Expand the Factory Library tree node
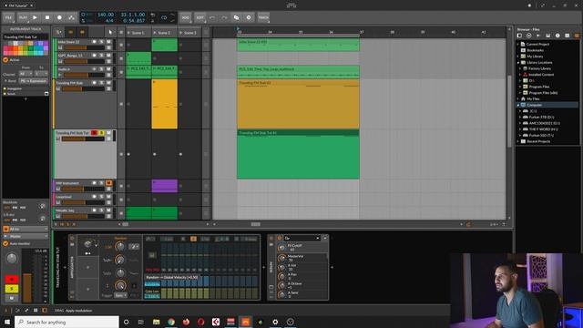This screenshot has width=583, height=328. pos(520,68)
